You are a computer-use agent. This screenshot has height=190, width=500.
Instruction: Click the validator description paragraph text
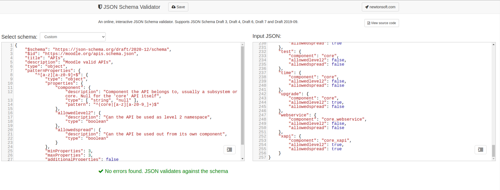[x=198, y=22]
